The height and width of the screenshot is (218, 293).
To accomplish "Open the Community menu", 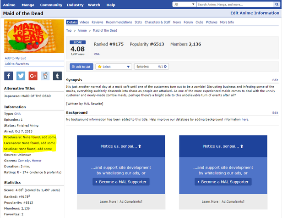I will coord(51,5).
